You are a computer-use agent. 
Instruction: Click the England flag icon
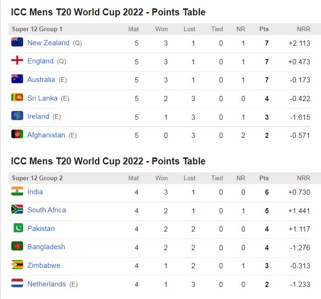point(17,61)
